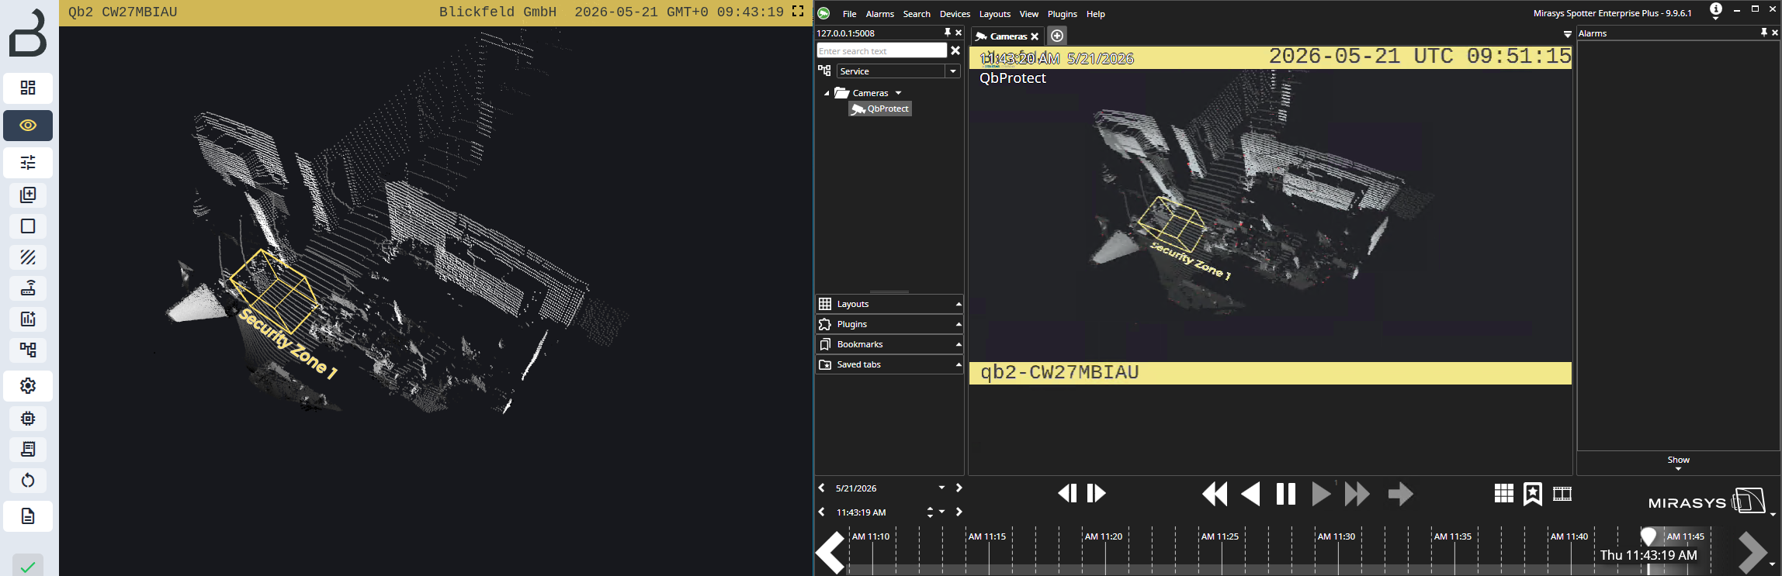Click the info icon in Mirasys title bar

pyautogui.click(x=1716, y=9)
